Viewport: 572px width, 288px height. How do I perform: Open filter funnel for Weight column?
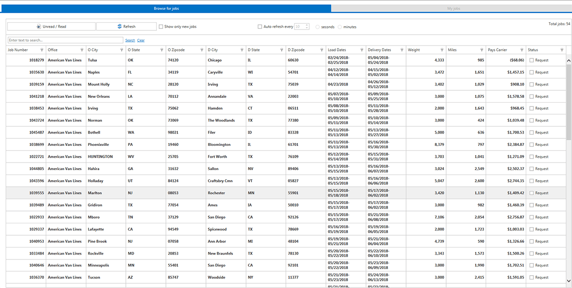pos(442,50)
